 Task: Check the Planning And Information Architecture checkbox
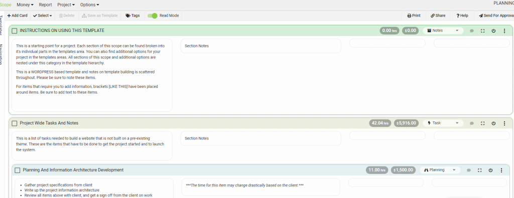[18, 170]
